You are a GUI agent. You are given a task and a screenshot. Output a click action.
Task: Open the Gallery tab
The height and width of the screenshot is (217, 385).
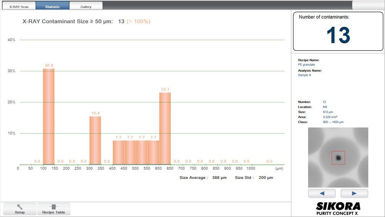pyautogui.click(x=86, y=7)
